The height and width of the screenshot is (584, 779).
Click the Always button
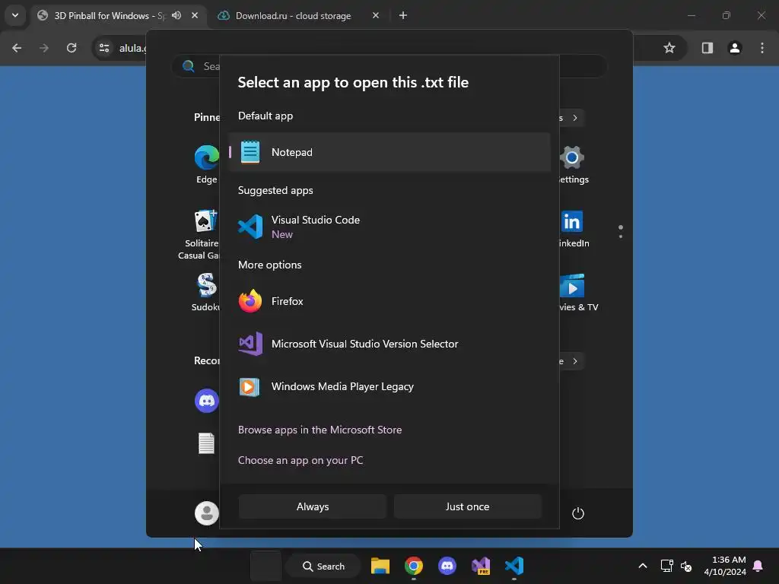pyautogui.click(x=313, y=506)
